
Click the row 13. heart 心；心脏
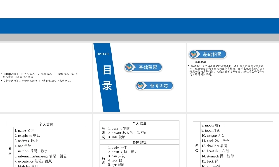point(215,151)
